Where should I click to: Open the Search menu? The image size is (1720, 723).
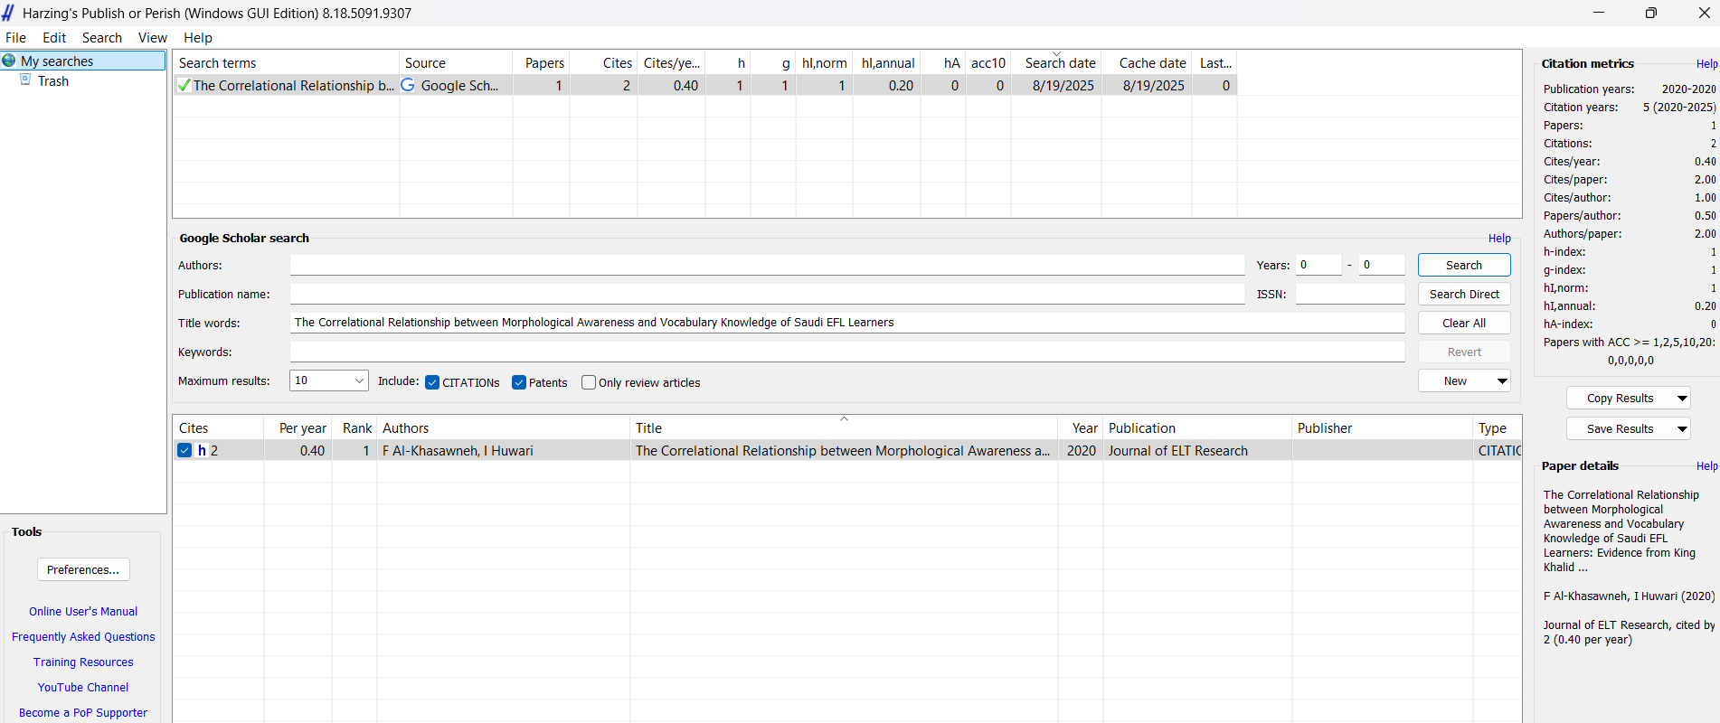101,38
